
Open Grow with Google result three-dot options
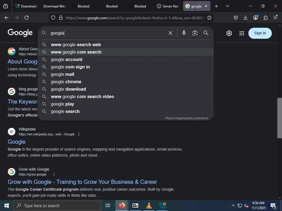(54, 174)
